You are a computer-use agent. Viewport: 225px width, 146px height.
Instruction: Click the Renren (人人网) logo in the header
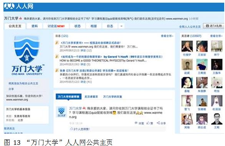coord(19,7)
